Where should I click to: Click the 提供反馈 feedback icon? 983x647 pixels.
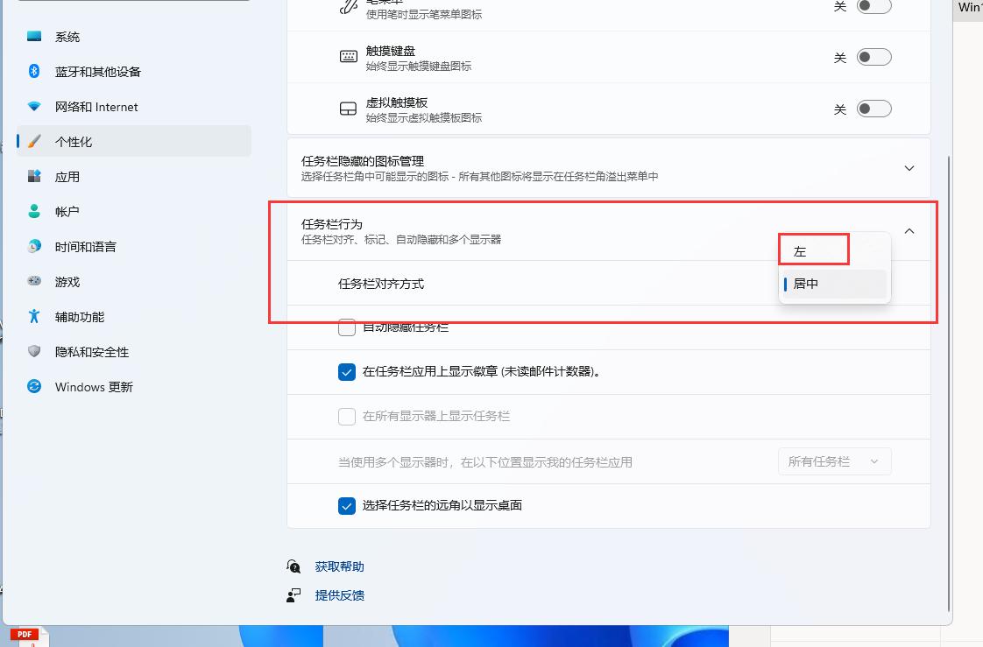pyautogui.click(x=293, y=595)
